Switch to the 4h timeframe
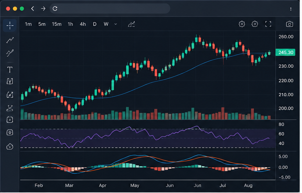Image resolution: width=302 pixels, height=193 pixels. pyautogui.click(x=83, y=24)
